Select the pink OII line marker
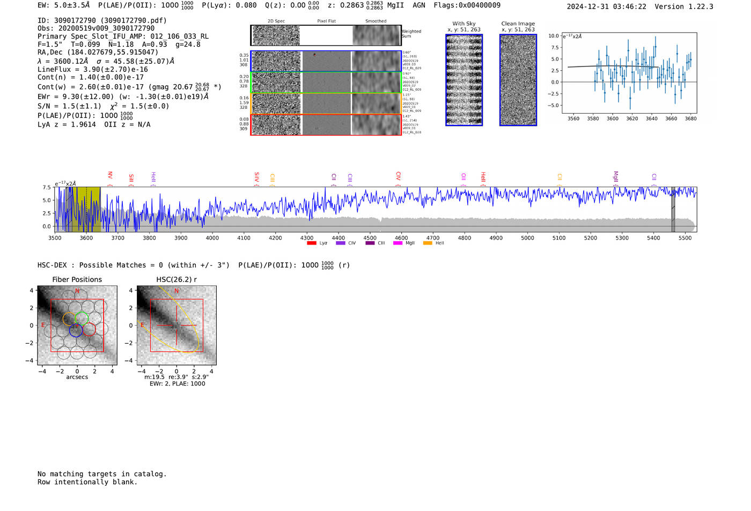Image resolution: width=751 pixels, height=511 pixels. 463,179
